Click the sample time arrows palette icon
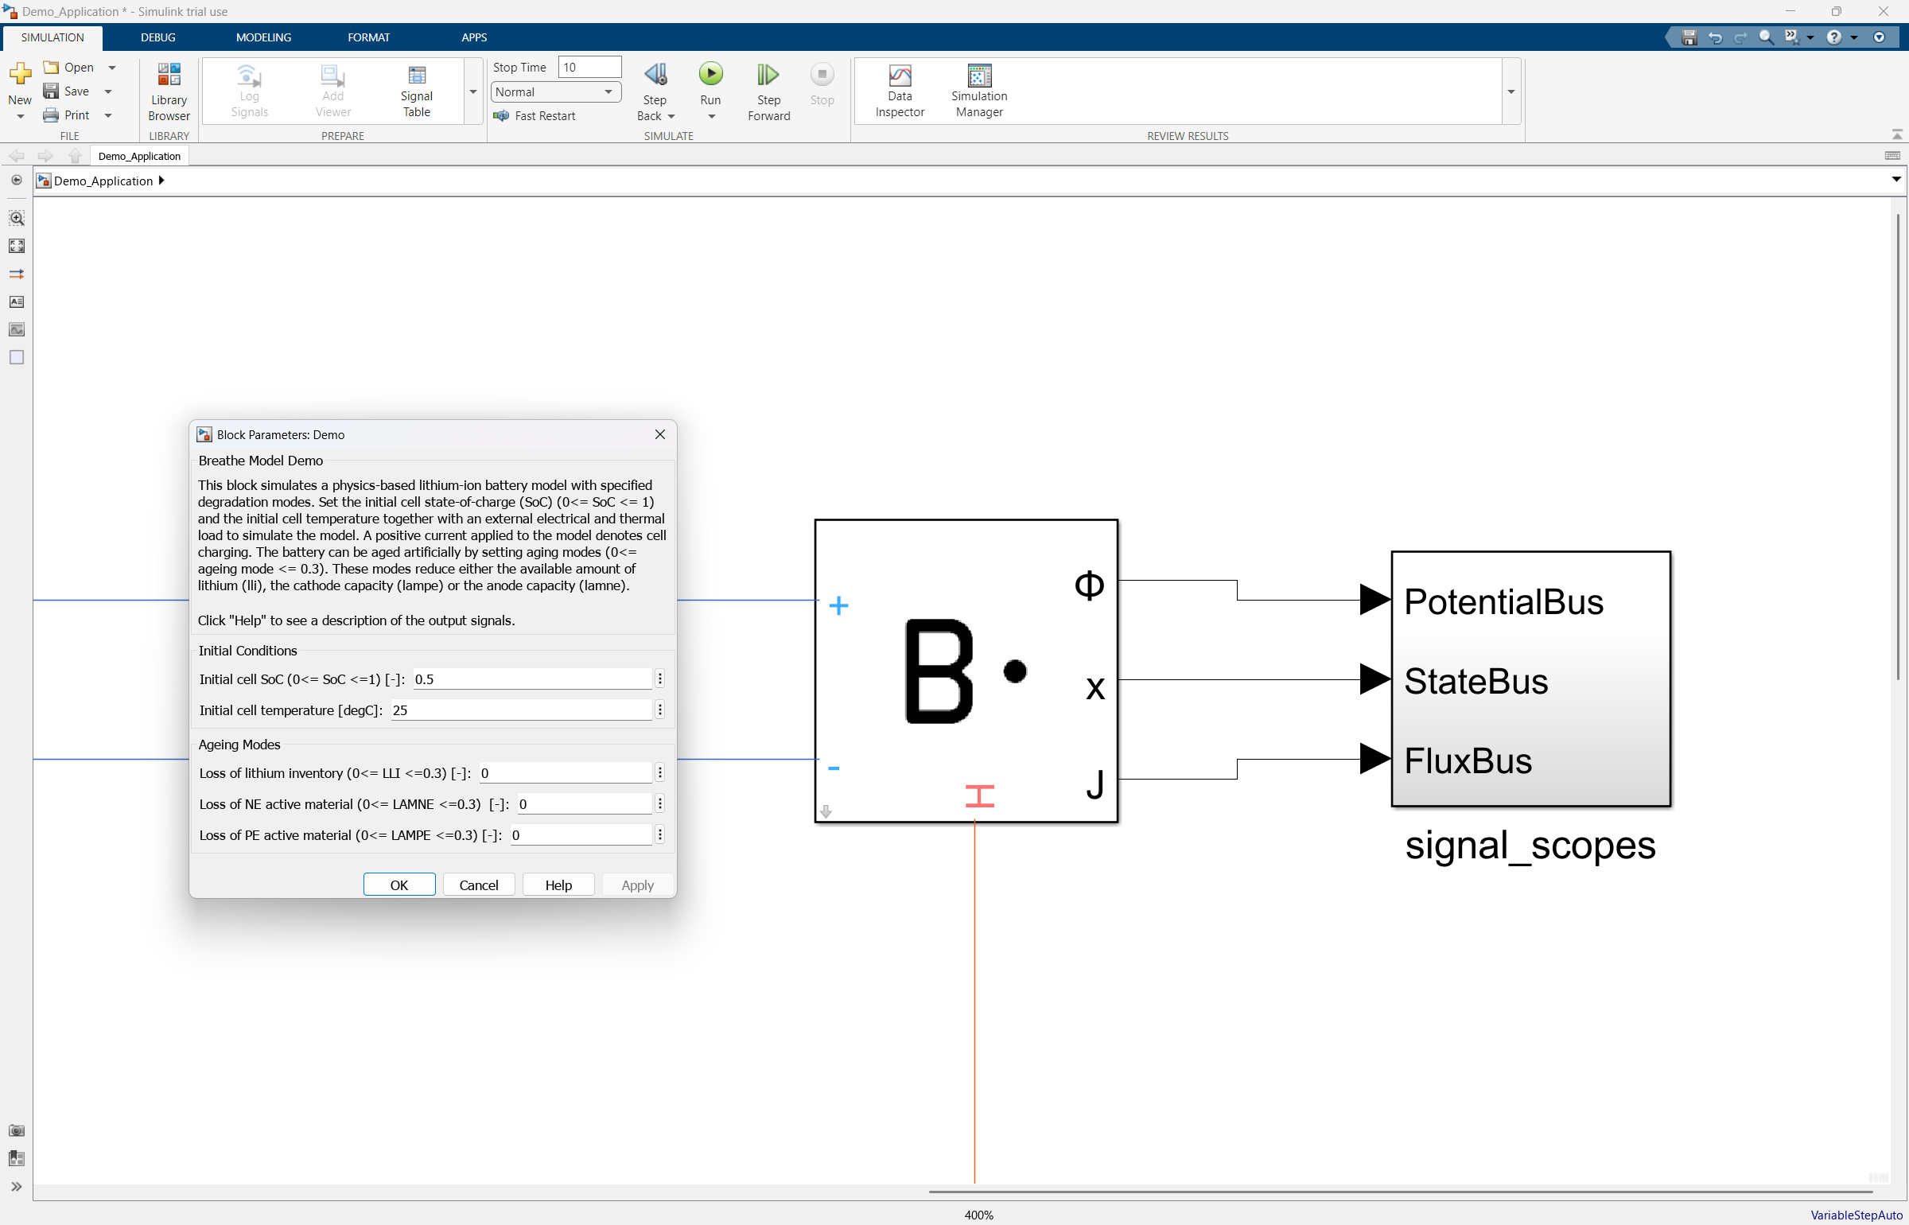The image size is (1909, 1225). tap(17, 274)
